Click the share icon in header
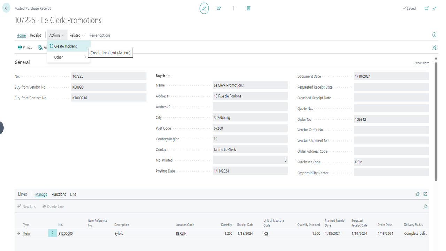 (x=219, y=8)
